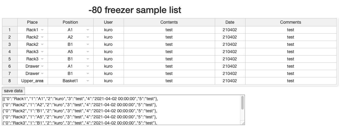Open Place dropdown arrow in row 1
Viewport: 340px width, 132px height.
[x=42, y=30]
